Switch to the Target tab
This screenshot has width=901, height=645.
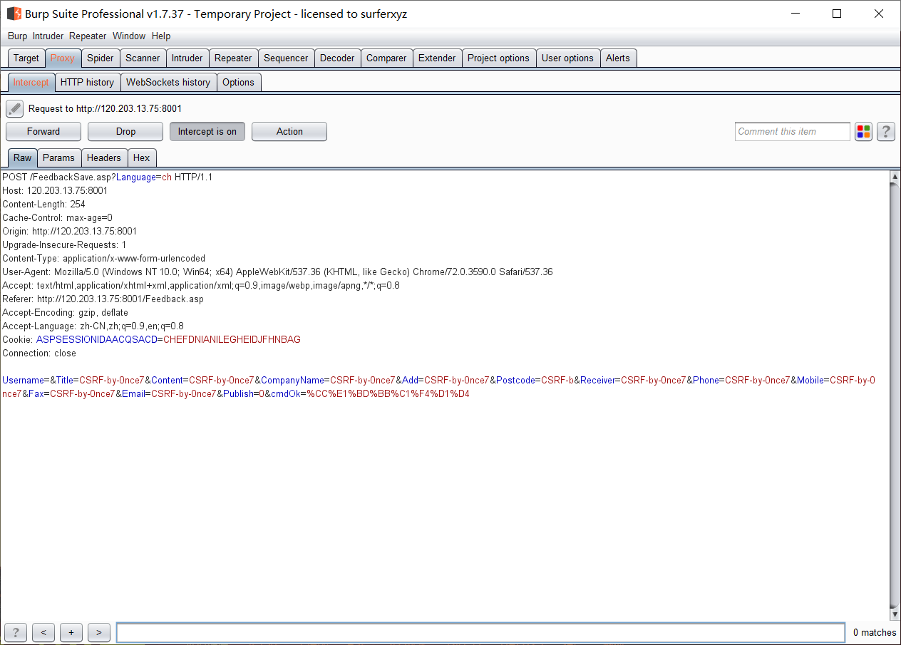pyautogui.click(x=26, y=58)
